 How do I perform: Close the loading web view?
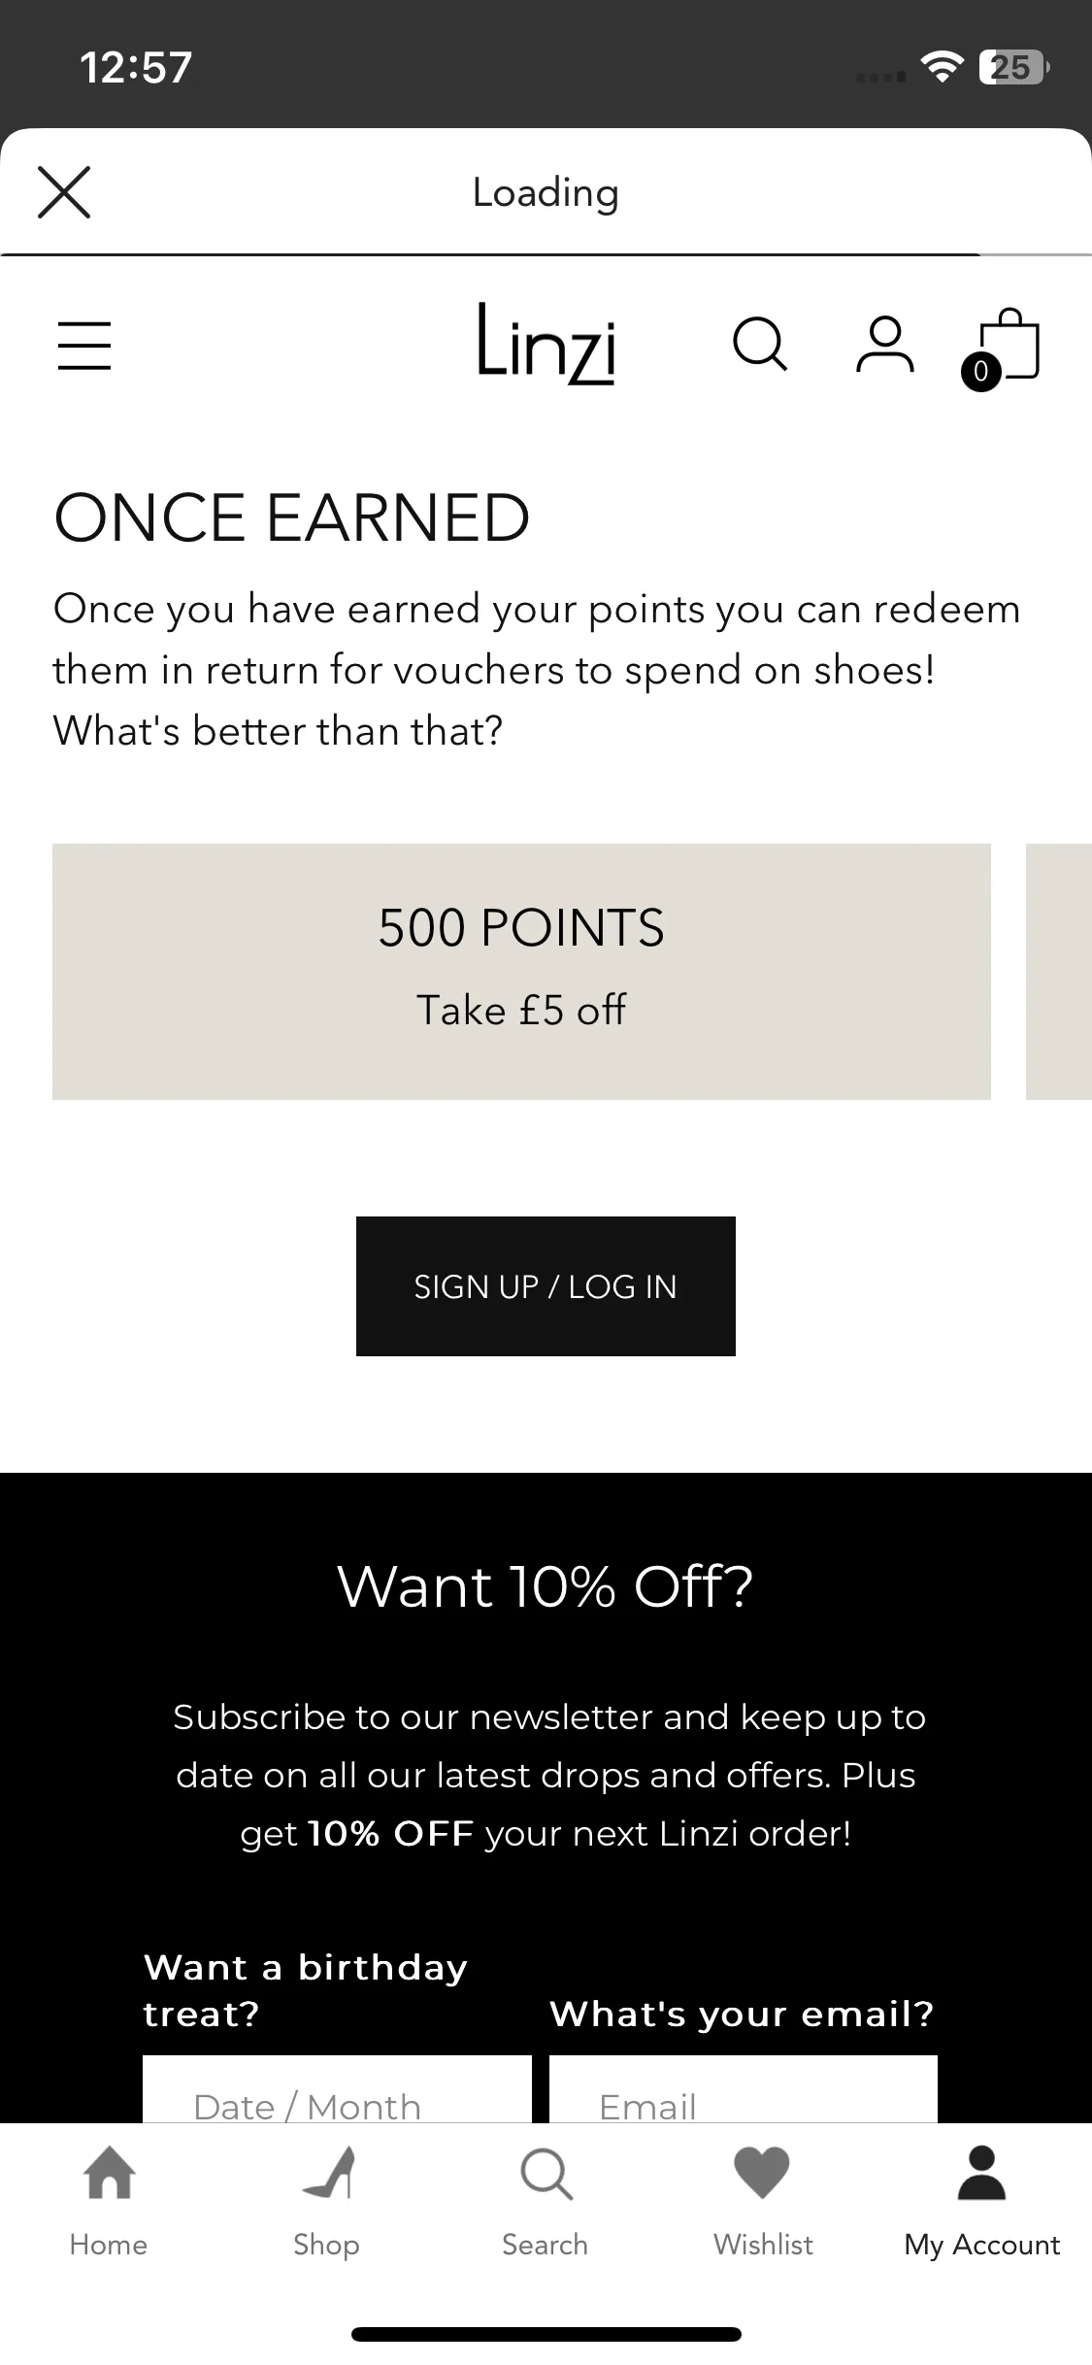point(64,192)
